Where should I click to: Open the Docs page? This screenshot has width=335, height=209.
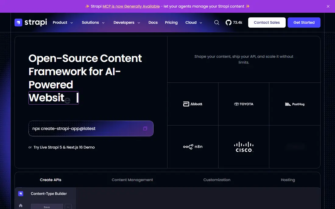point(153,22)
